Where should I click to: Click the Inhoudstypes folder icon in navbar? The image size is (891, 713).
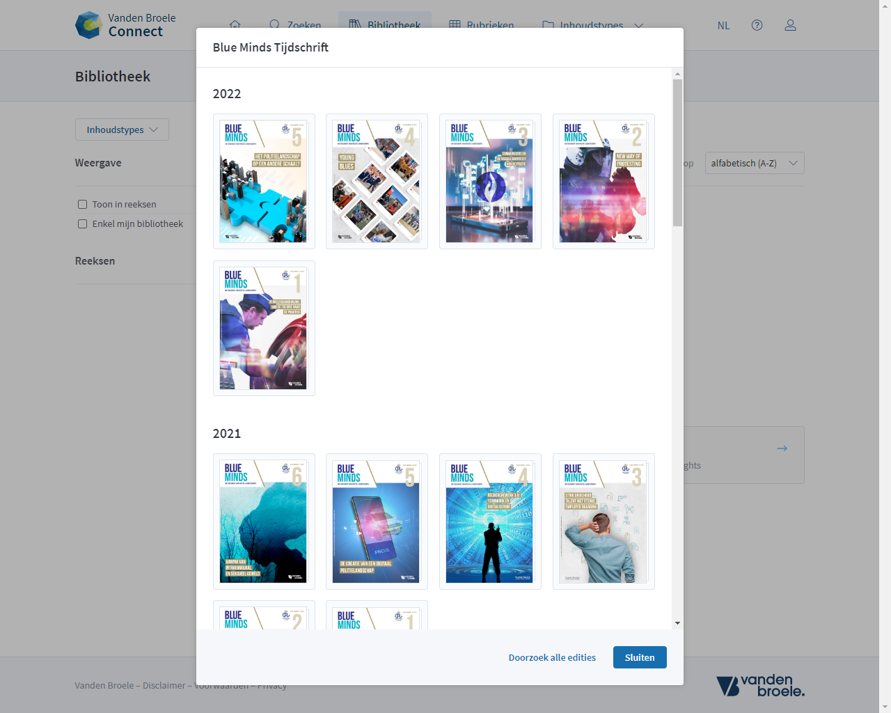pyautogui.click(x=549, y=25)
